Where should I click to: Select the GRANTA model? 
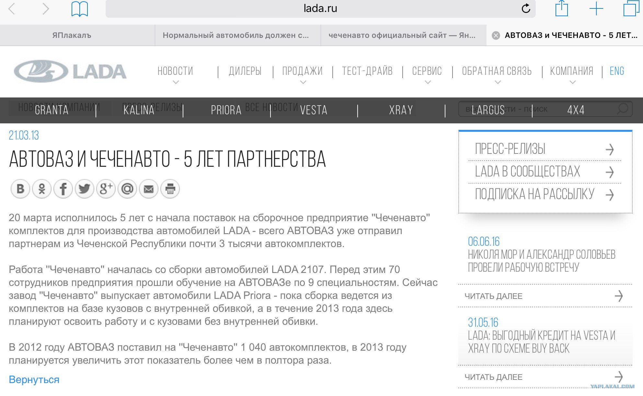click(x=52, y=110)
